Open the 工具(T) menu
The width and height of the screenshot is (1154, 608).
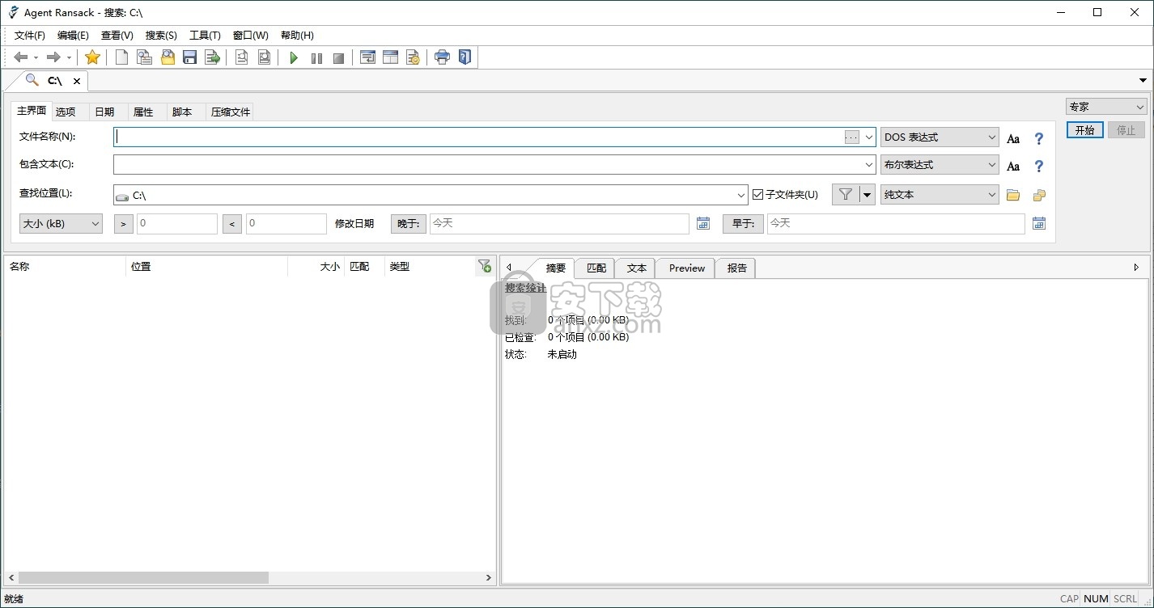point(205,36)
